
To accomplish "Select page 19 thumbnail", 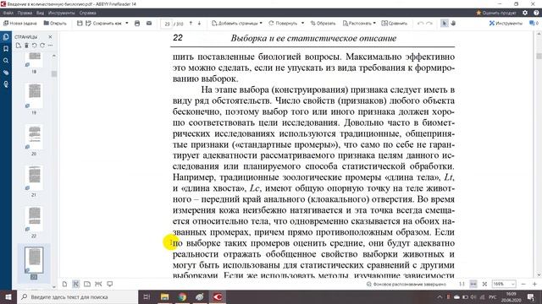I will [34, 95].
